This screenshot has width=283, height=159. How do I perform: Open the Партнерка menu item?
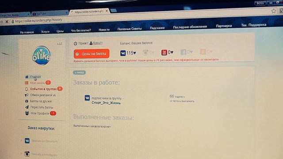(x=224, y=26)
